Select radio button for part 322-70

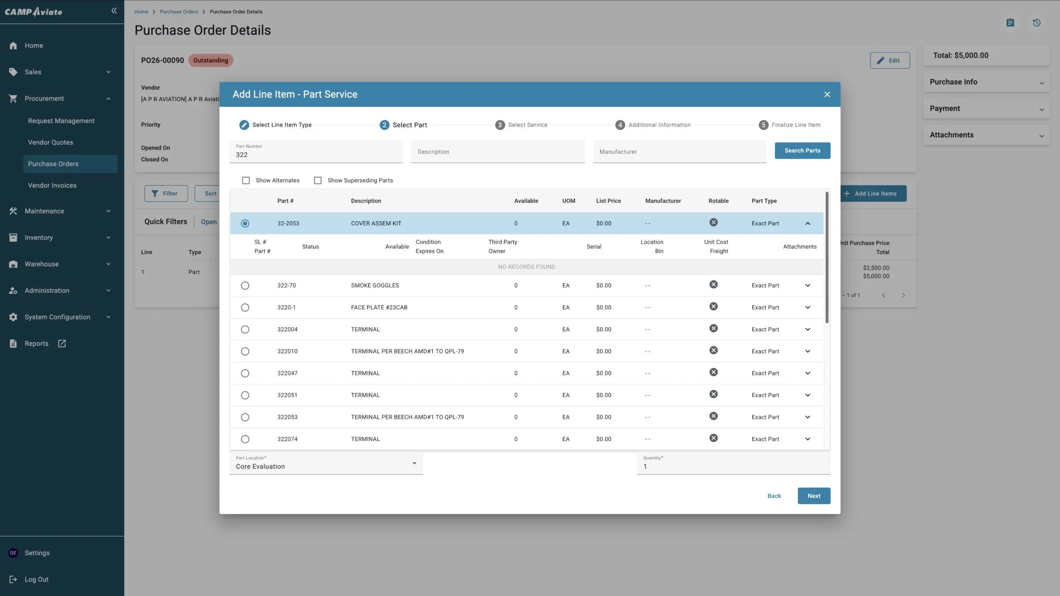pos(245,286)
